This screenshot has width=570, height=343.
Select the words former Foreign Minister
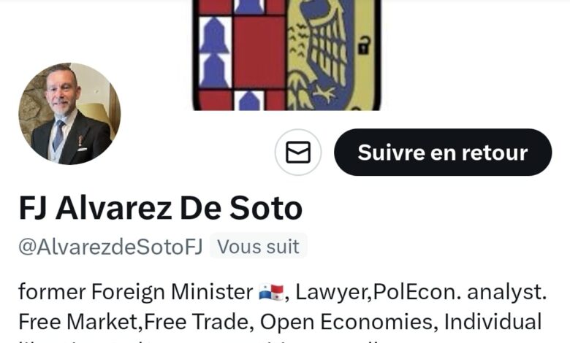[136, 292]
